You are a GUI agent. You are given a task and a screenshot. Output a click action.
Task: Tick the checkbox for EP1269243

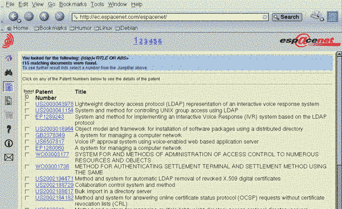coord(27,117)
